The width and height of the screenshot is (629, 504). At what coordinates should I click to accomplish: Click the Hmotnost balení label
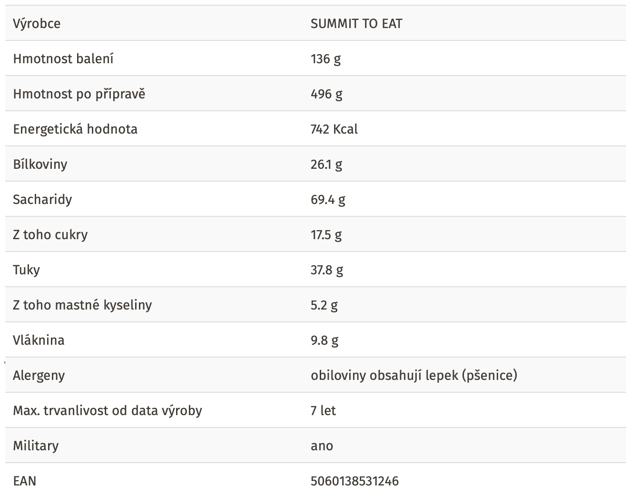tap(63, 59)
